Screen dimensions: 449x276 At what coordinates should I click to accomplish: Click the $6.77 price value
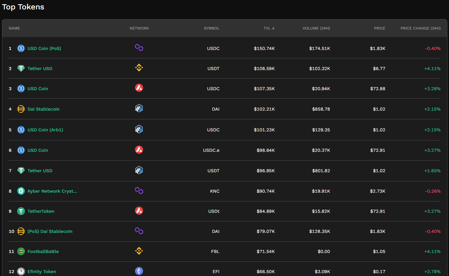(379, 68)
